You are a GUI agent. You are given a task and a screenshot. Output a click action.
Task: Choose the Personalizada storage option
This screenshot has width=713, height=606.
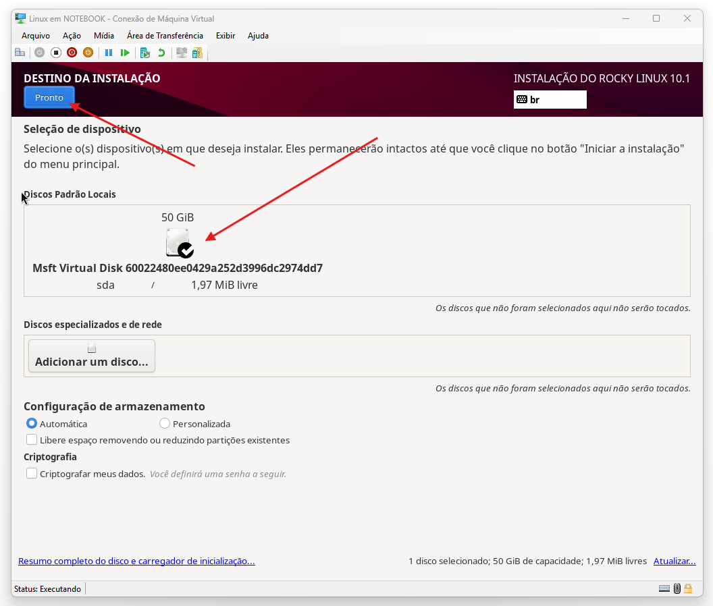(x=165, y=424)
